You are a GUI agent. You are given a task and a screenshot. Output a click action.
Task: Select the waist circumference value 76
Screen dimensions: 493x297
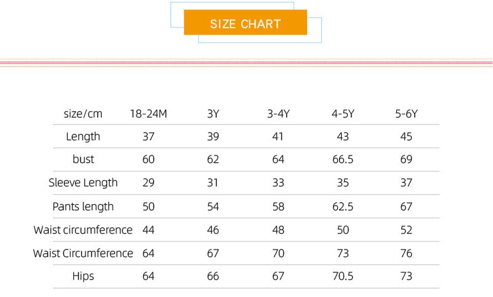click(x=406, y=253)
